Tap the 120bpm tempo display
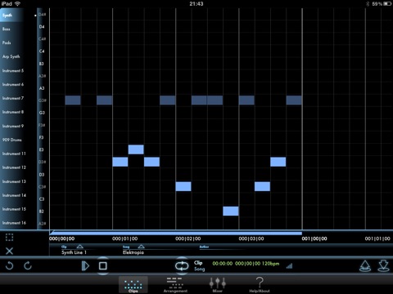Viewport: 393px width, 294px height. click(270, 264)
